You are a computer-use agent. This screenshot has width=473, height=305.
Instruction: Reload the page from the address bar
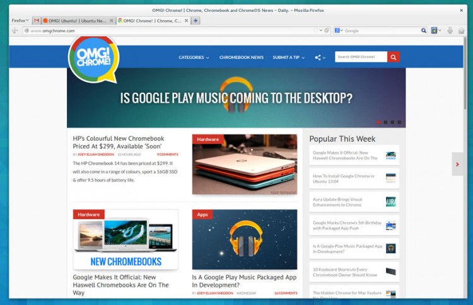point(327,30)
